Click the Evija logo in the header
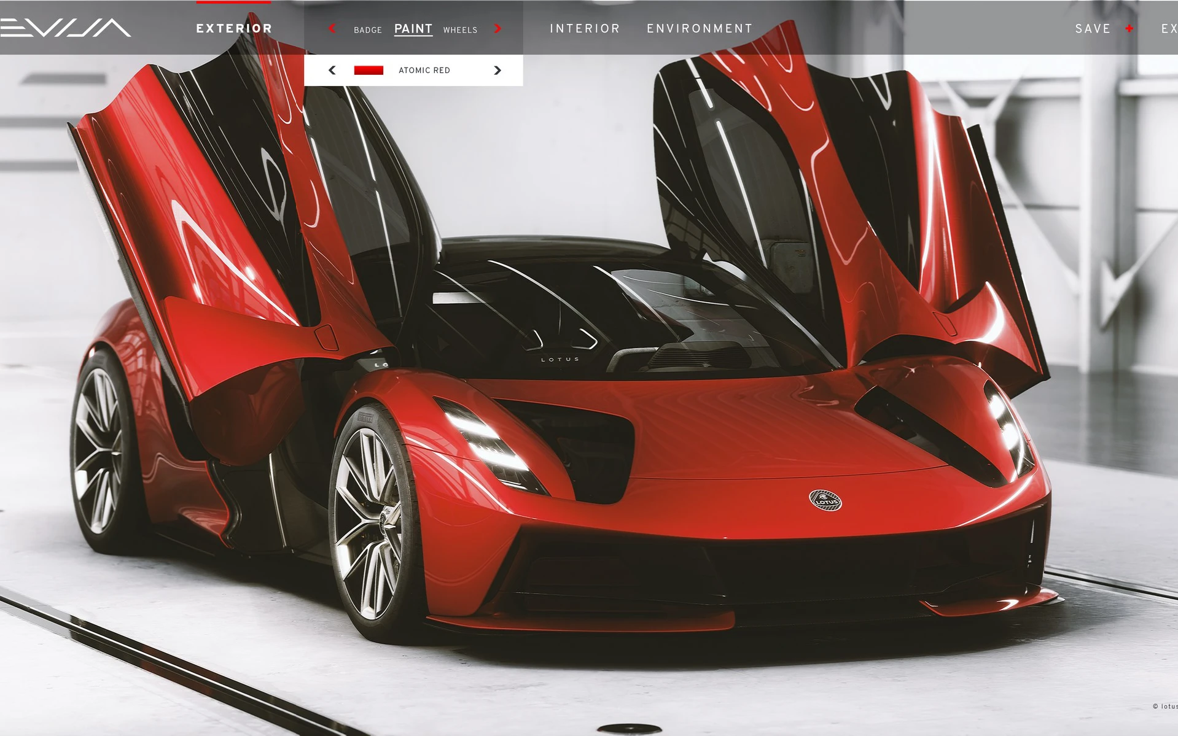 point(65,28)
